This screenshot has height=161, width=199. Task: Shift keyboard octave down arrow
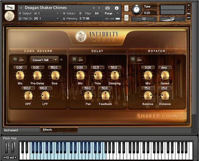pyautogui.click(x=4, y=158)
